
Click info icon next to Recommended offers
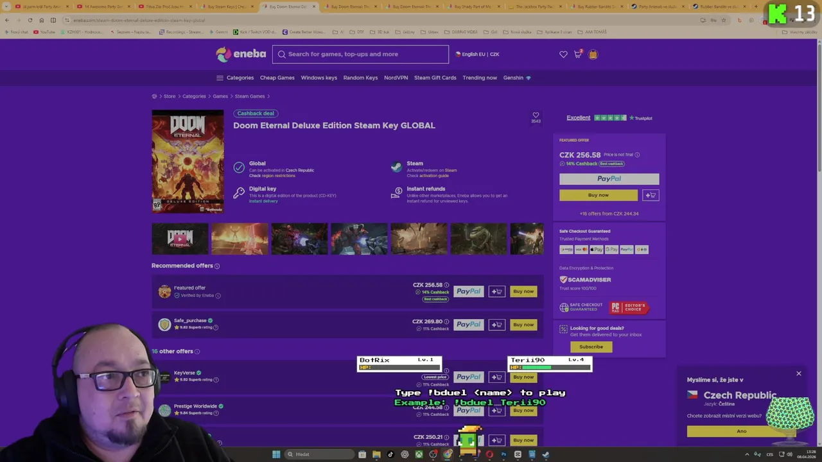pos(217,266)
